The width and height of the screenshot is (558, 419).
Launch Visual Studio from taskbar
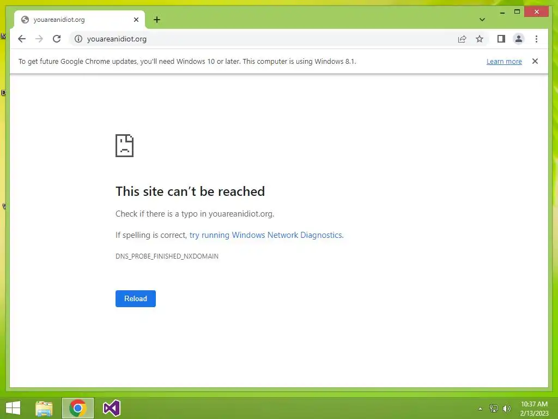pos(112,408)
